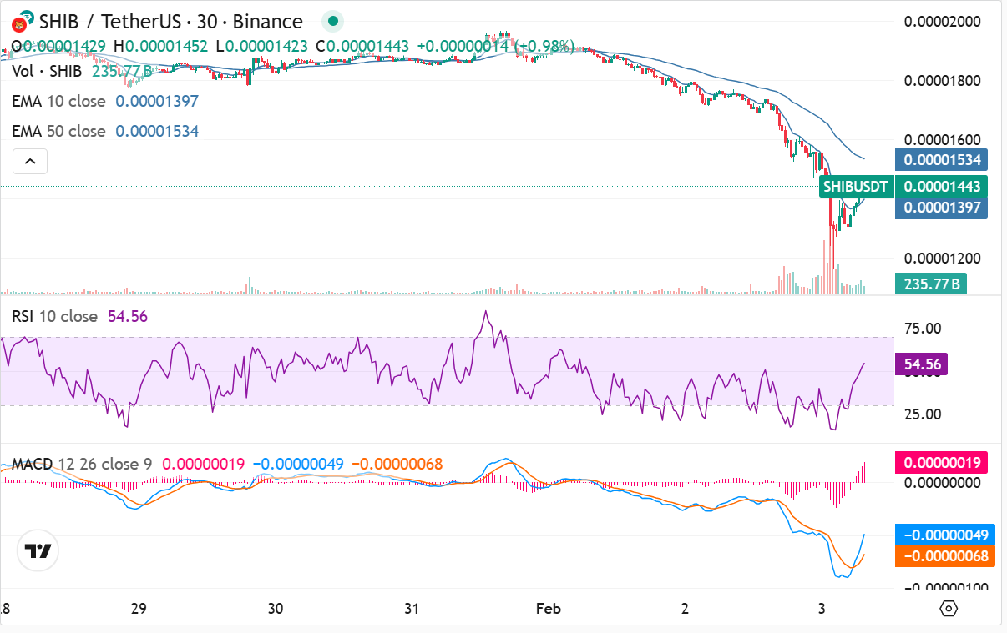Screen dimensions: 1007x633
Task: Click the 30 date label on time axis
Action: tap(276, 608)
